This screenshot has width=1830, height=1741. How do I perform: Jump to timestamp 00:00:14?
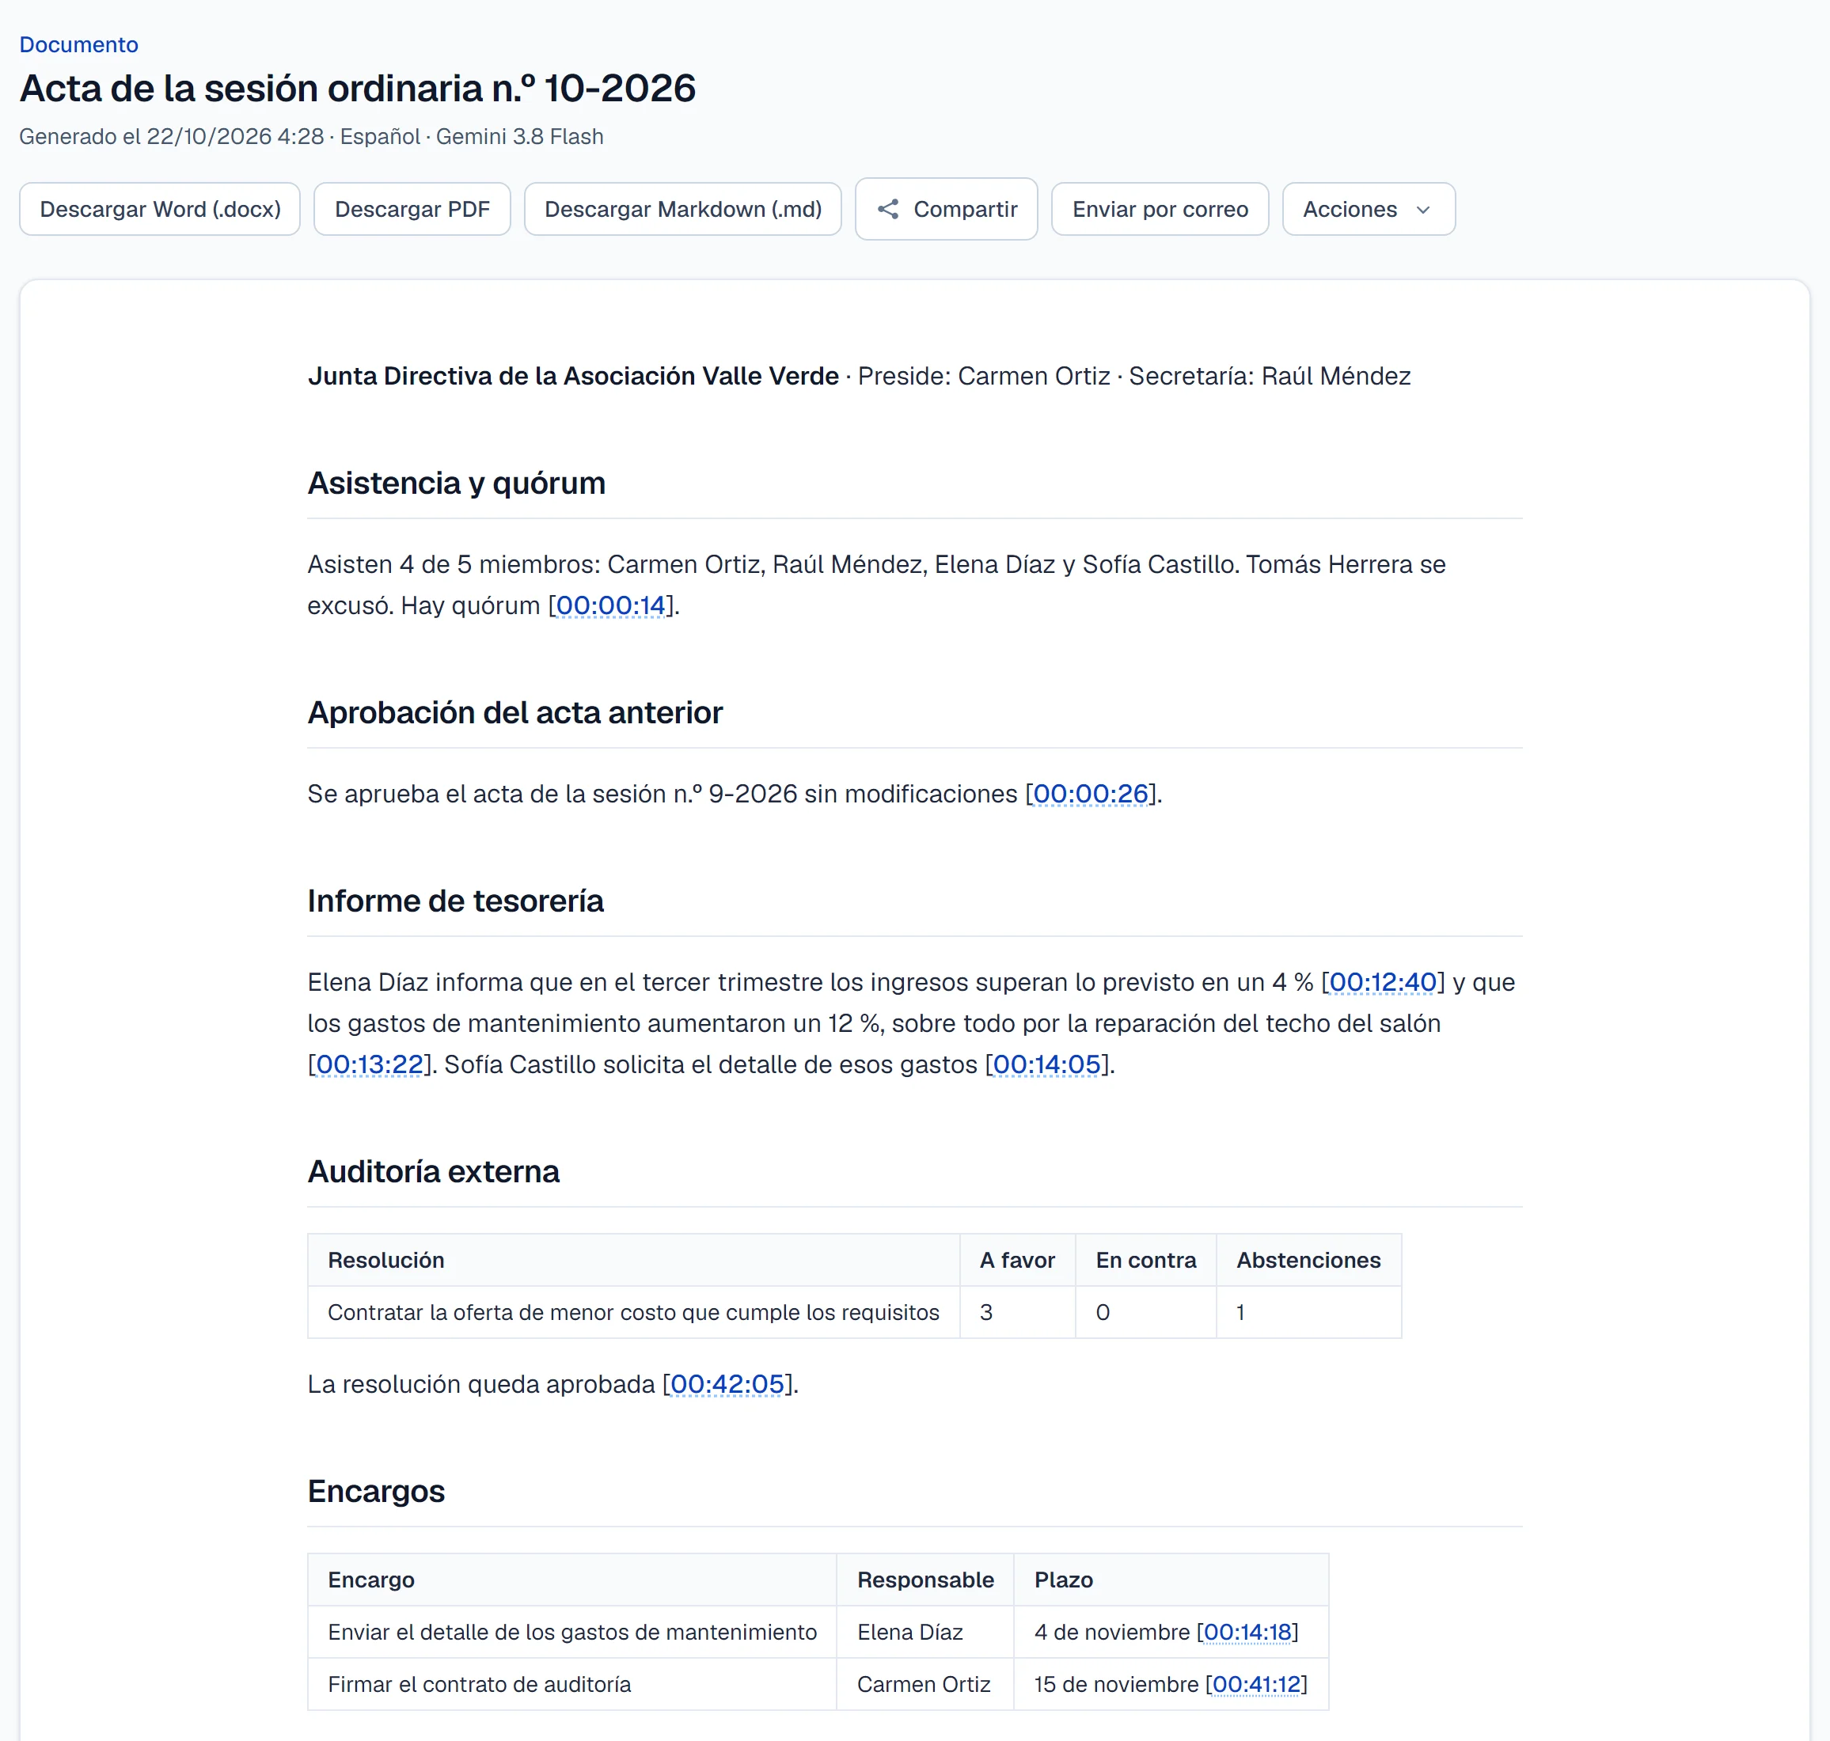point(610,605)
